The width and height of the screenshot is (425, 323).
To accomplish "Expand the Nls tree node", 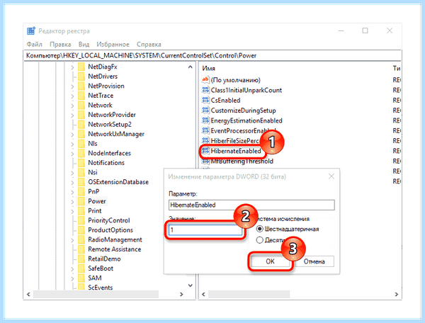I will [x=72, y=144].
